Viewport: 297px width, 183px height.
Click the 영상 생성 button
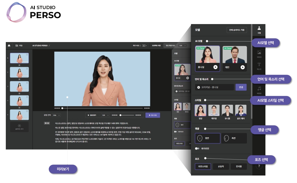pyautogui.click(x=153, y=115)
